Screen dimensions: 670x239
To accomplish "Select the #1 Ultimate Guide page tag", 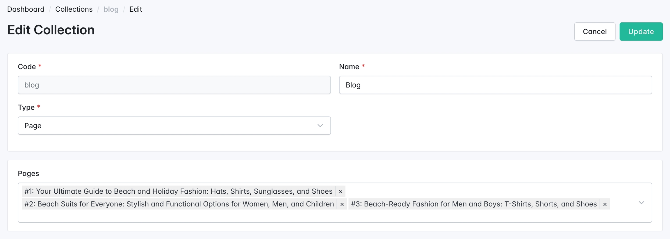I will coord(178,191).
